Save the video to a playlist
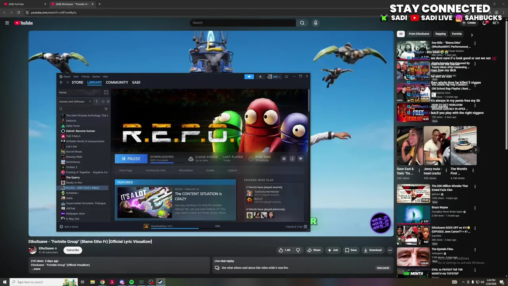This screenshot has width=508, height=286. coord(350,250)
